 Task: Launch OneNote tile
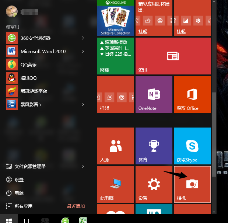click(154, 94)
